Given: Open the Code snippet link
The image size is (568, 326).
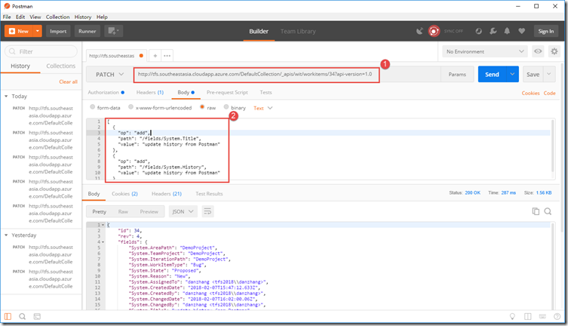Looking at the screenshot, I should pyautogui.click(x=550, y=93).
